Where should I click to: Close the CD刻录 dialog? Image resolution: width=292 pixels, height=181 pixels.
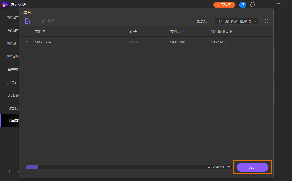[x=268, y=12]
